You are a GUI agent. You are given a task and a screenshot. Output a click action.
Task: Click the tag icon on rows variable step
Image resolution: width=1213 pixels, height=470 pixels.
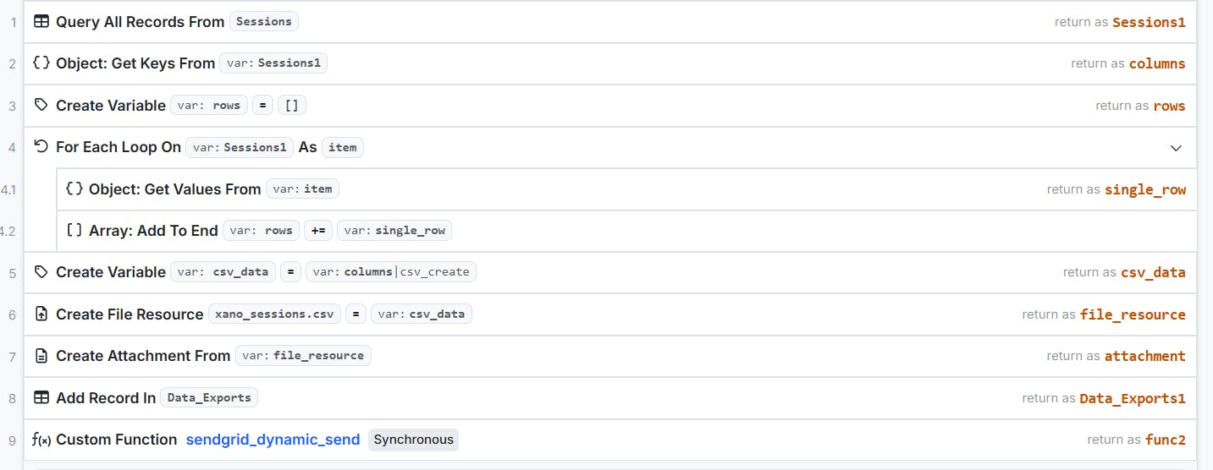(x=41, y=106)
